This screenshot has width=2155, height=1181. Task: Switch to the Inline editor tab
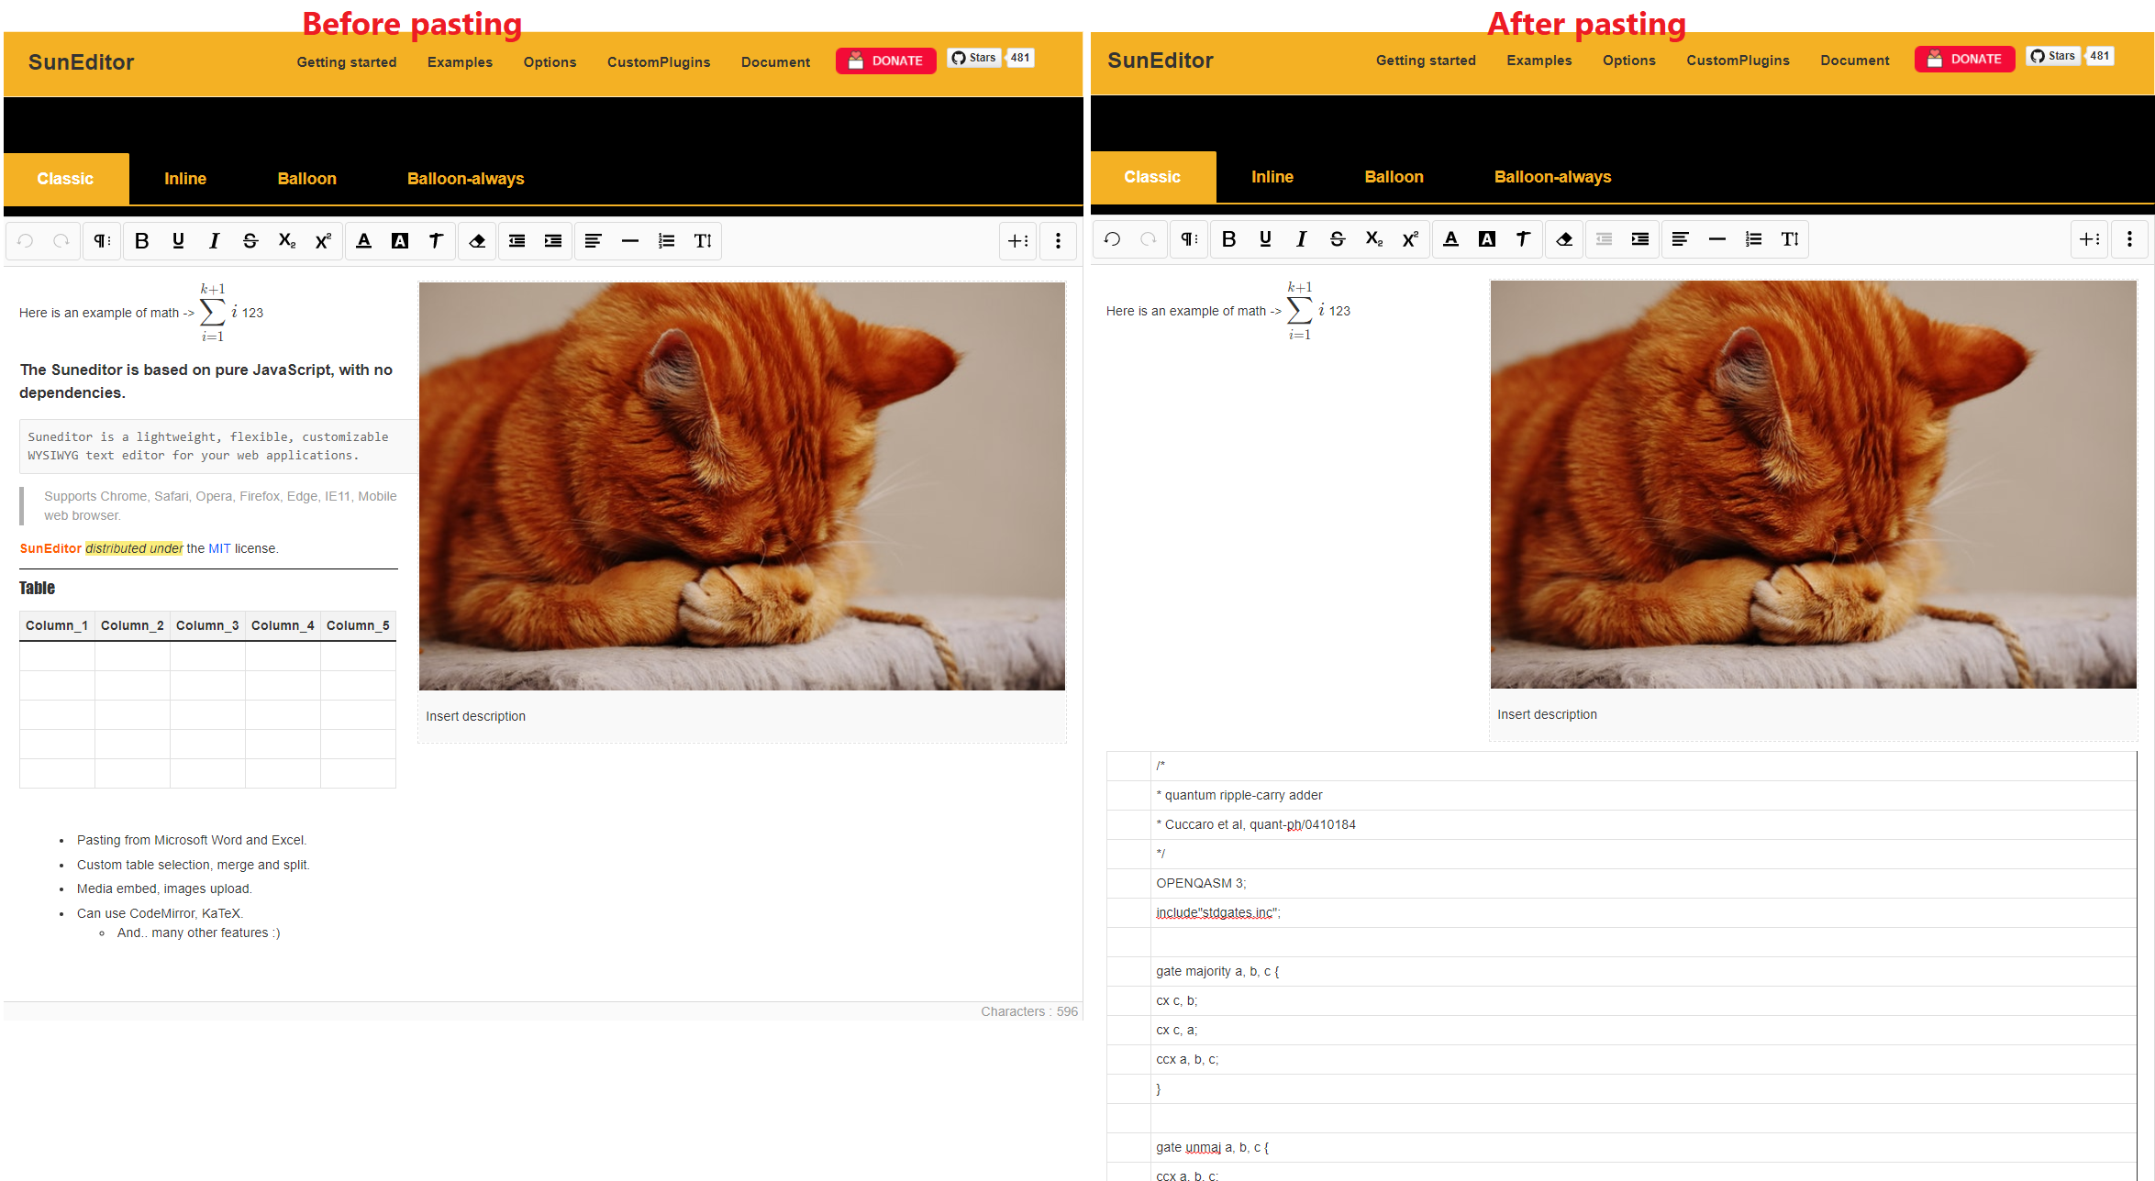pyautogui.click(x=185, y=179)
